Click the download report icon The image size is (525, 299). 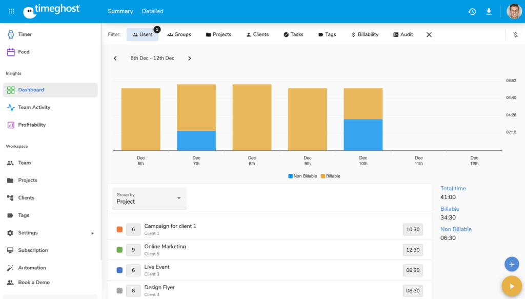pos(489,11)
